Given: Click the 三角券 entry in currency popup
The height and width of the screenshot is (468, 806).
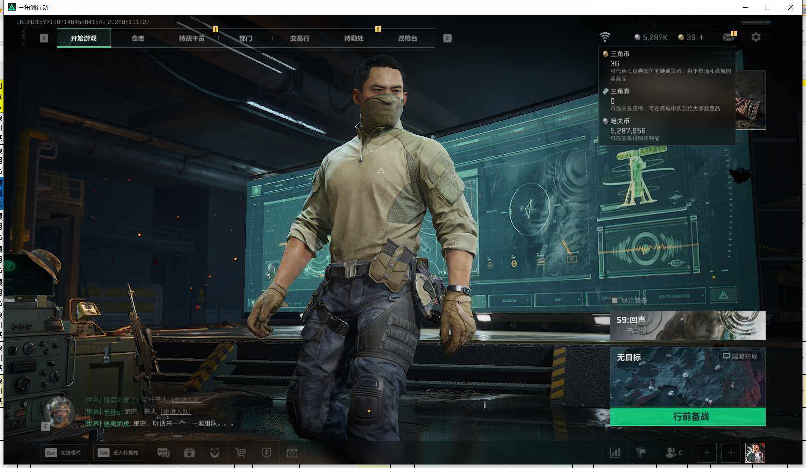Looking at the screenshot, I should pos(667,100).
